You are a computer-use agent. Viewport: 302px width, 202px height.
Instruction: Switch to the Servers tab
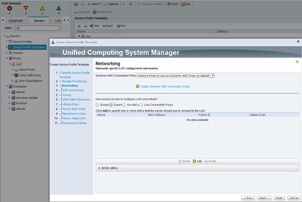pos(39,20)
